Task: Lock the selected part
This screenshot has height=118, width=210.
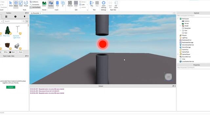Action: point(82,5)
